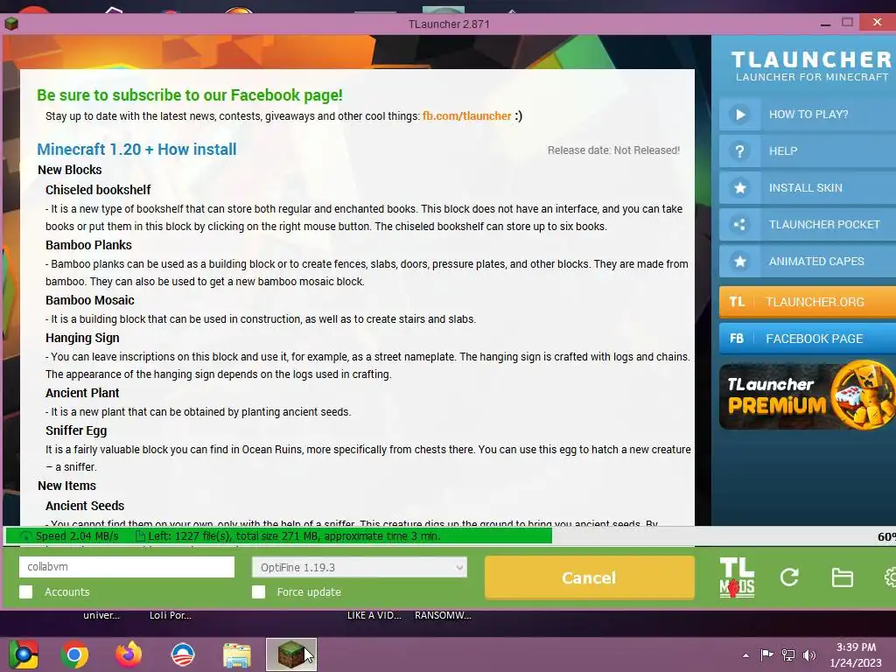This screenshot has width=896, height=672.
Task: Click the 'New Items' heading
Action: (66, 486)
